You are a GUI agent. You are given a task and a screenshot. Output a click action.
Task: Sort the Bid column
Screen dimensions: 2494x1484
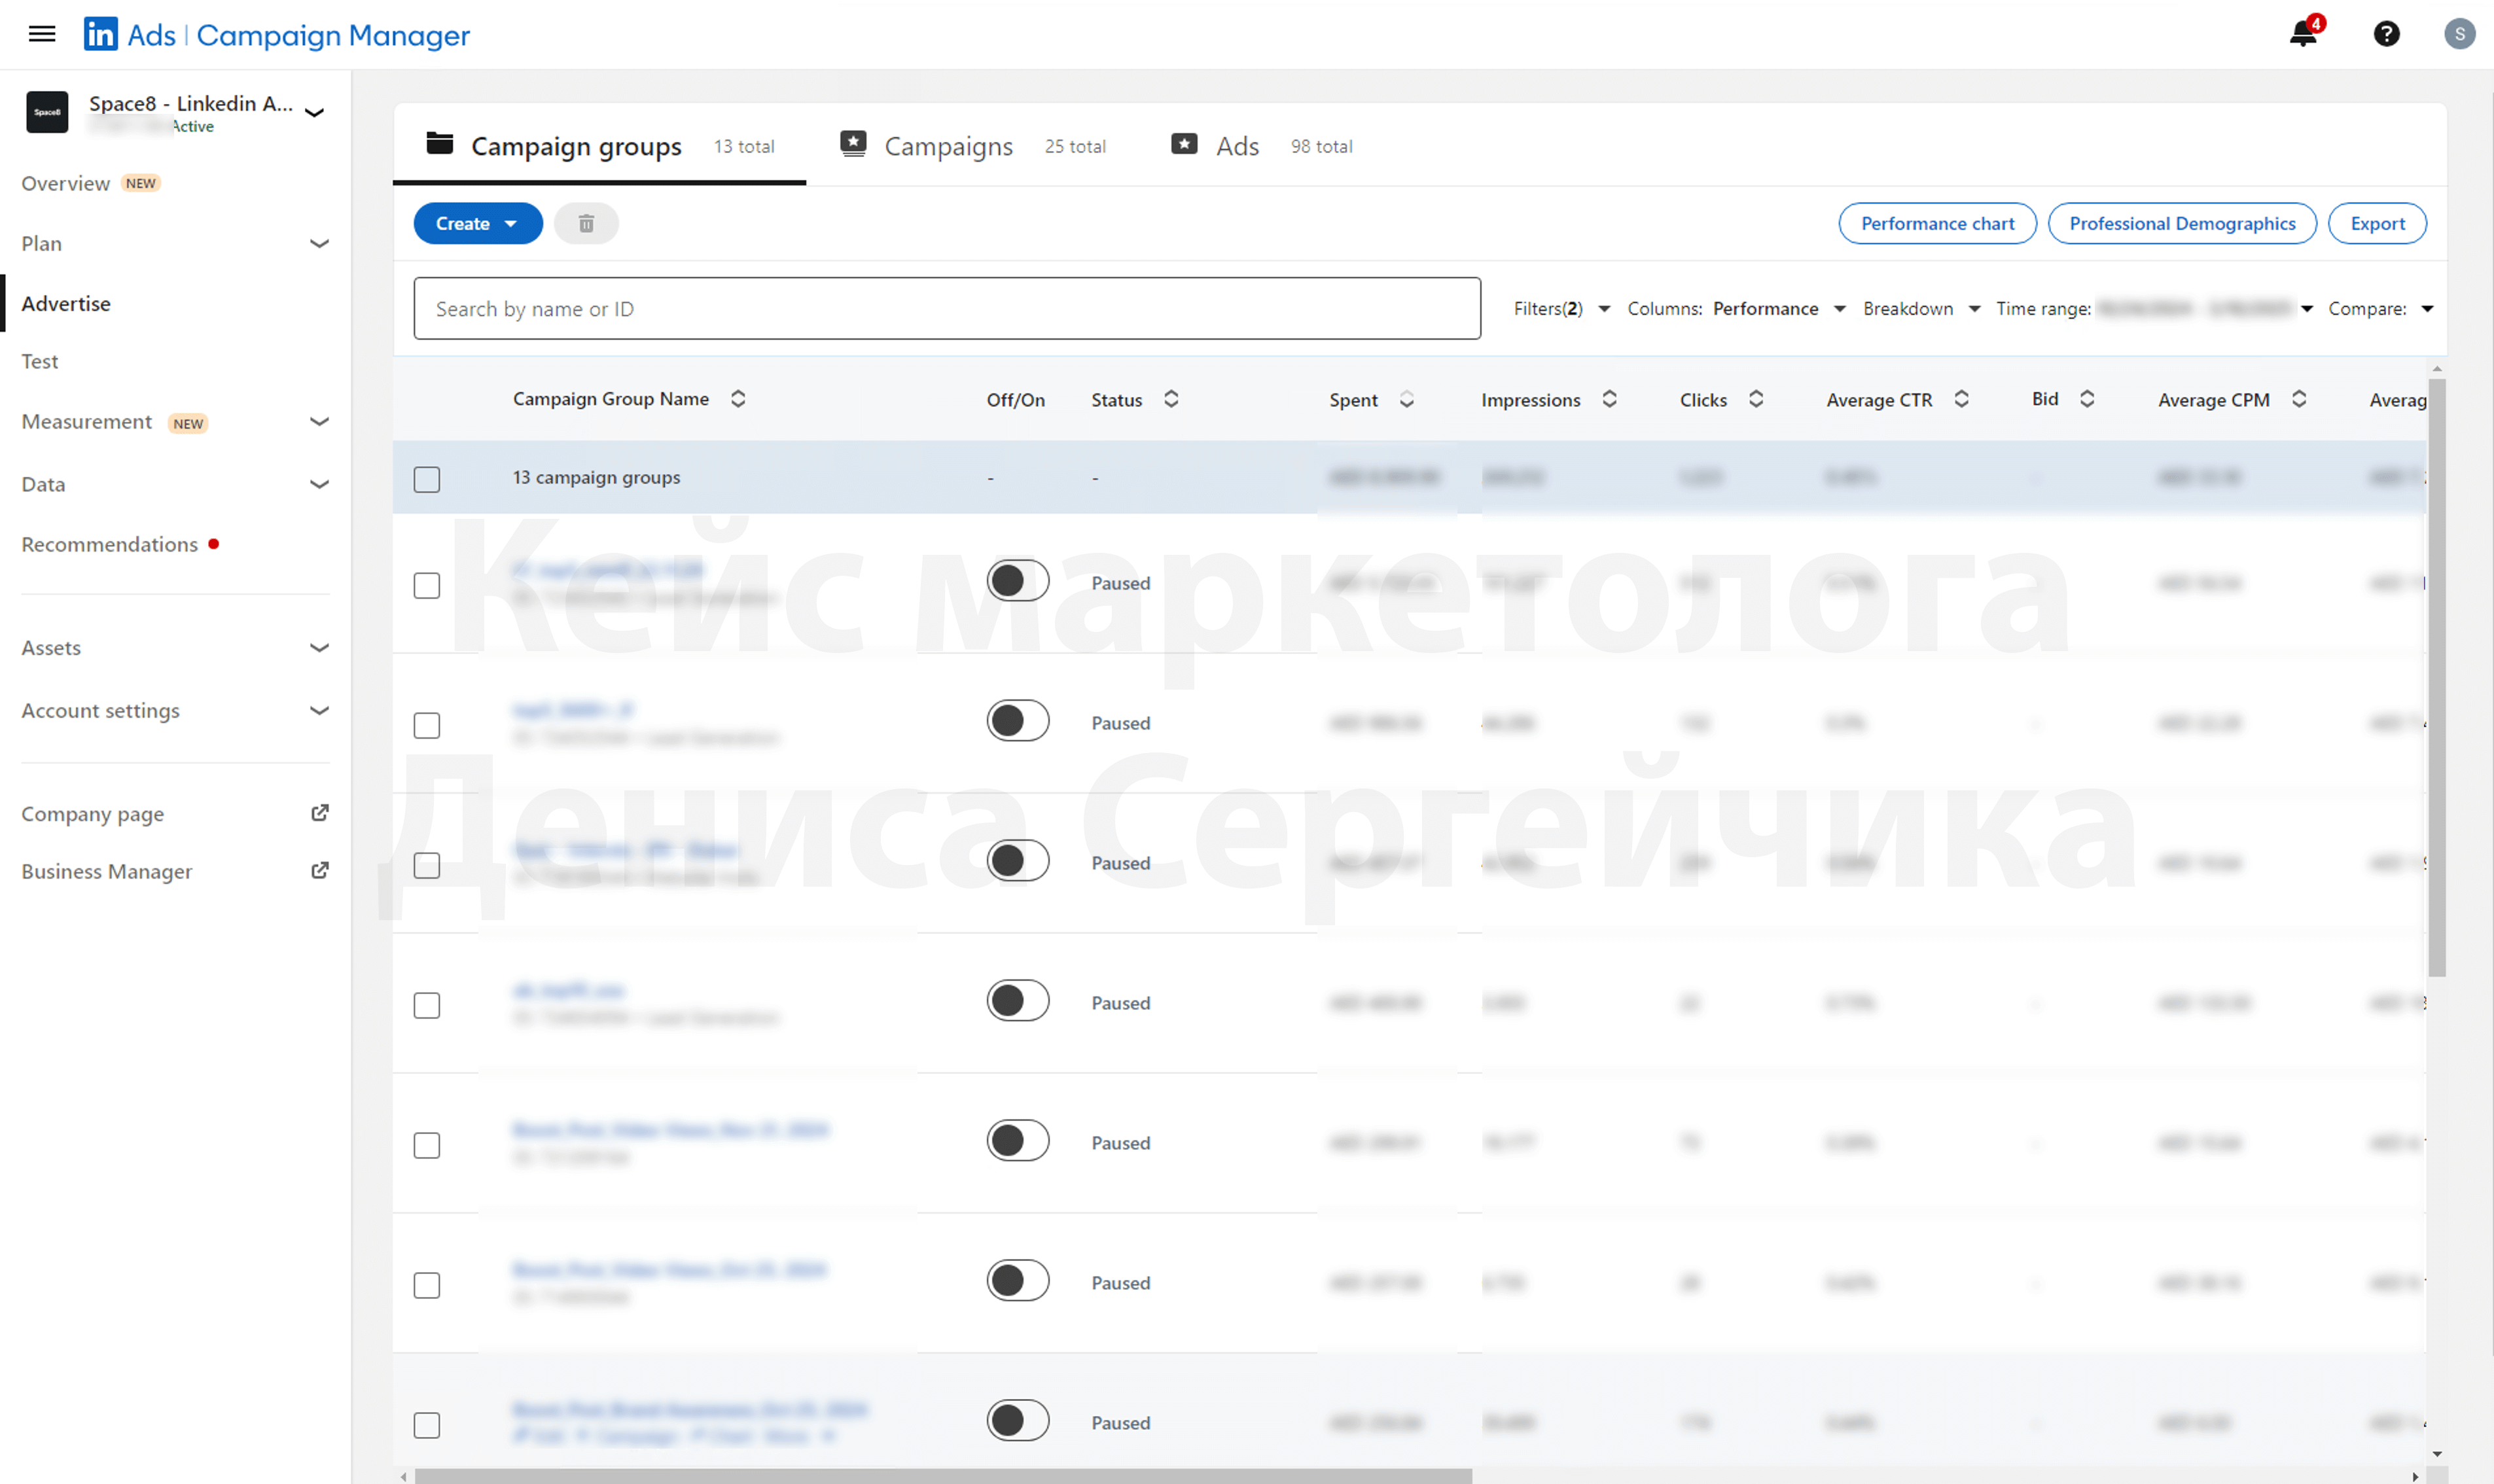(2087, 399)
